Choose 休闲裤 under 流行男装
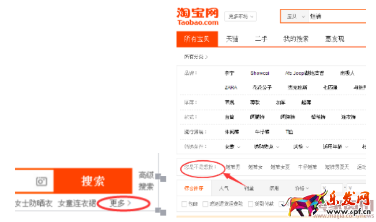 232,132
